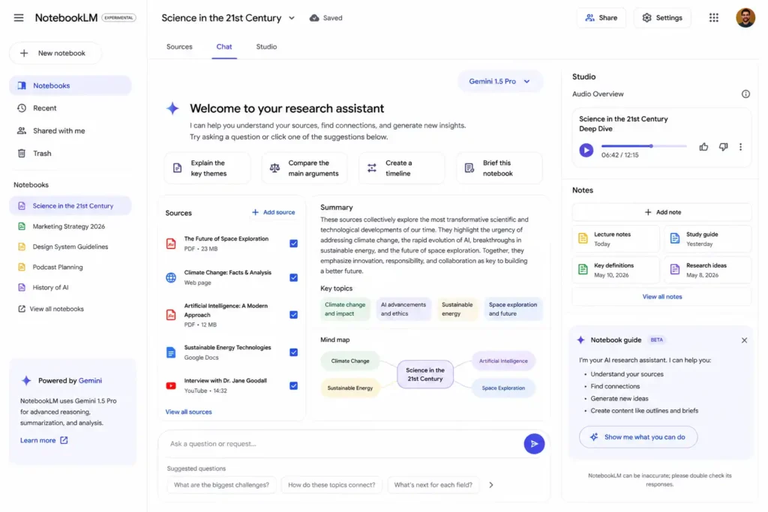This screenshot has width=768, height=512.
Task: Expand the notebook title dropdown arrow
Action: 292,18
